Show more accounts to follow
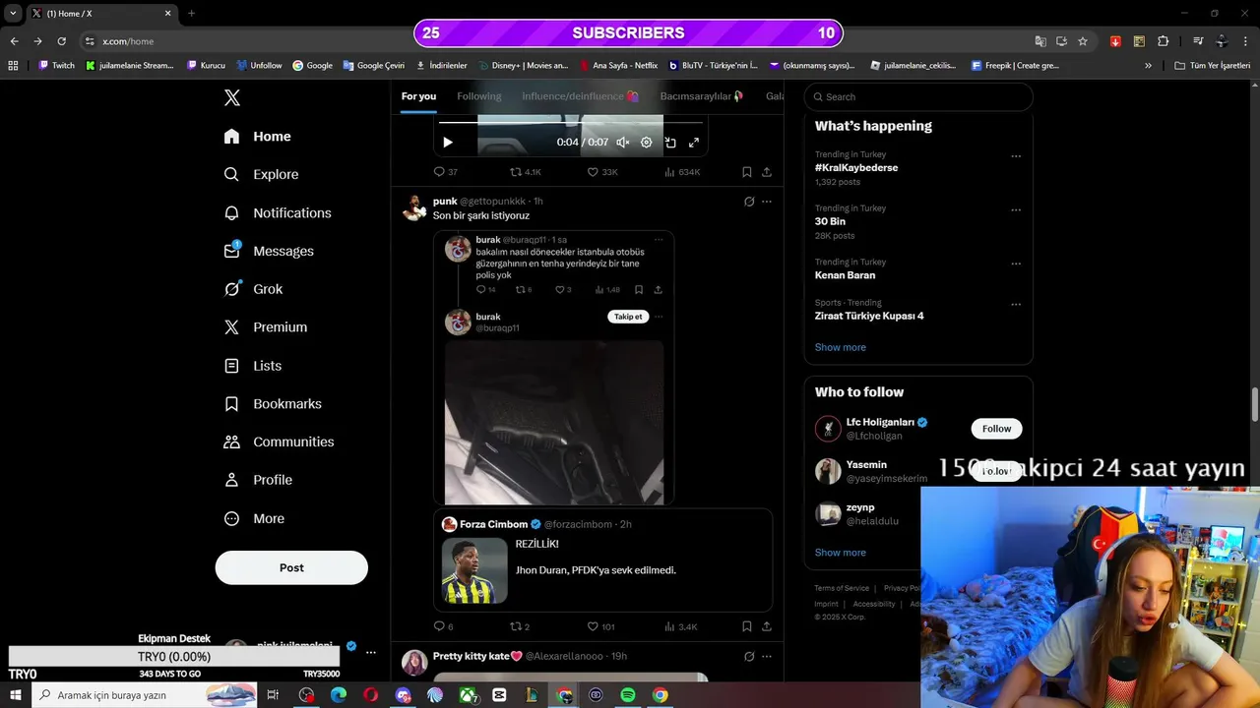 pyautogui.click(x=841, y=553)
